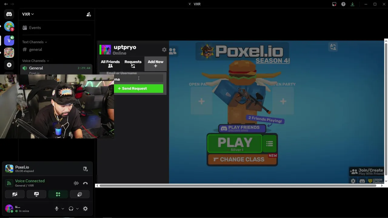The image size is (388, 218).
Task: Open the Help question mark icon
Action: point(343,4)
